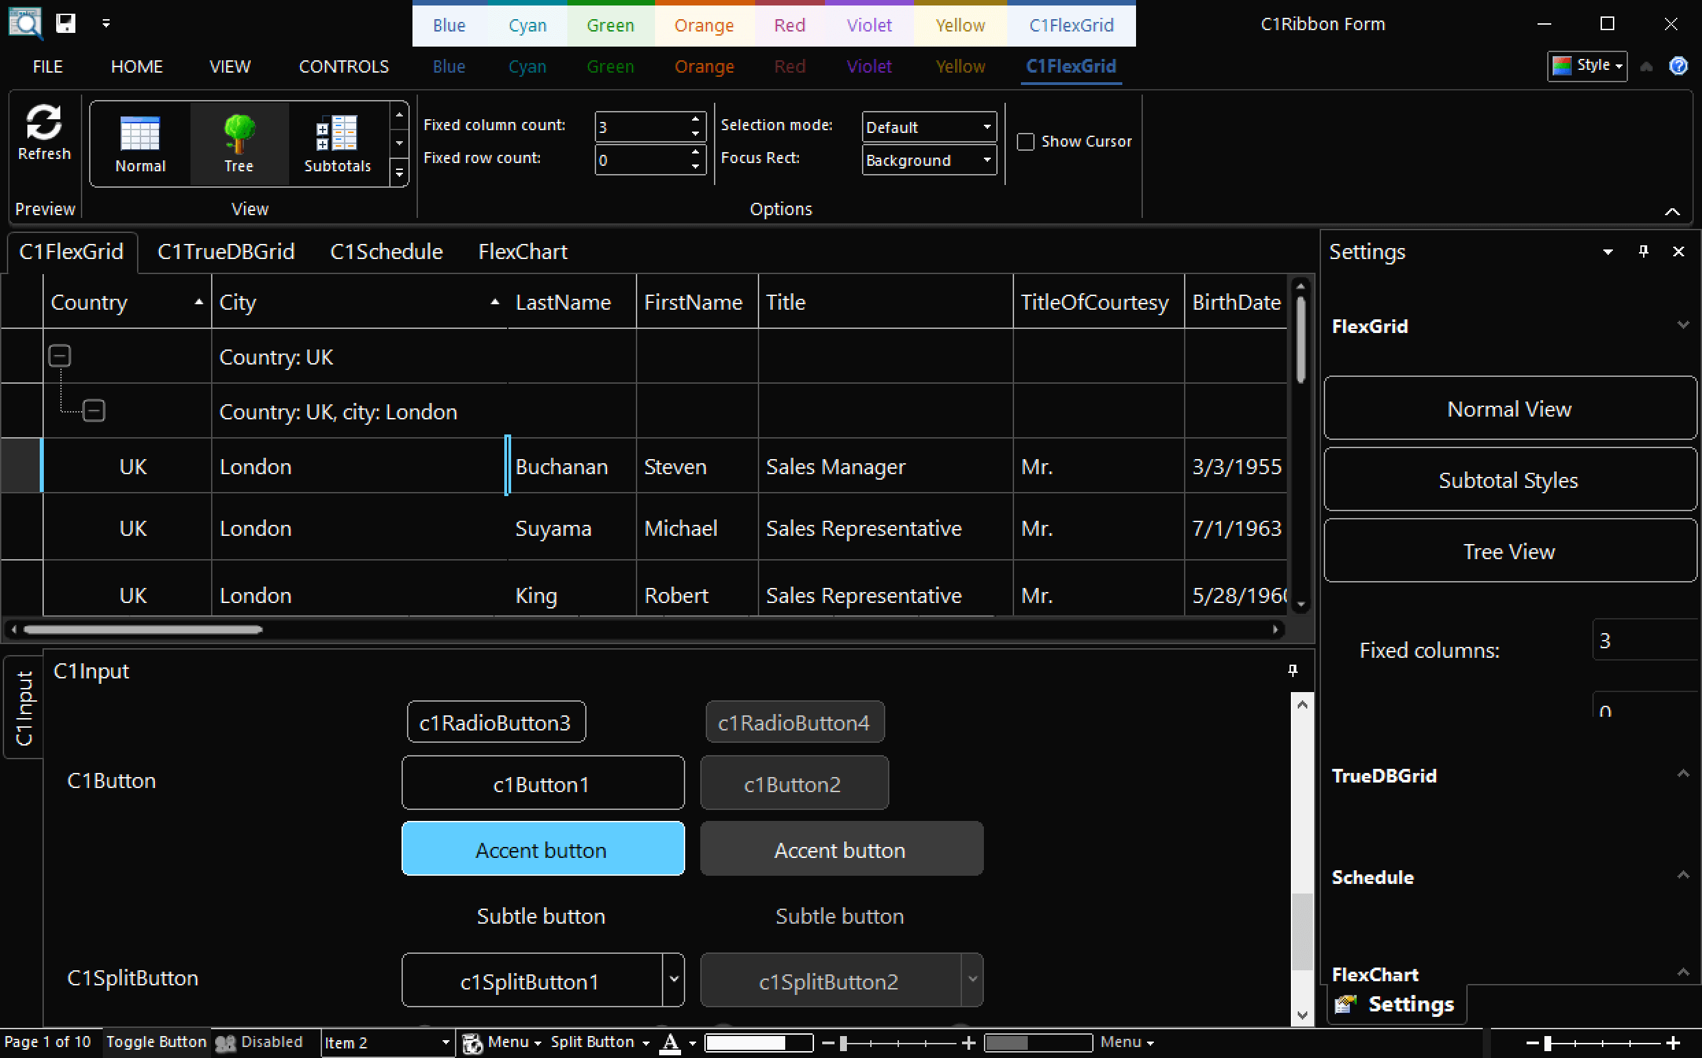Open the Selection mode dropdown
This screenshot has height=1058, width=1702.
pos(987,127)
